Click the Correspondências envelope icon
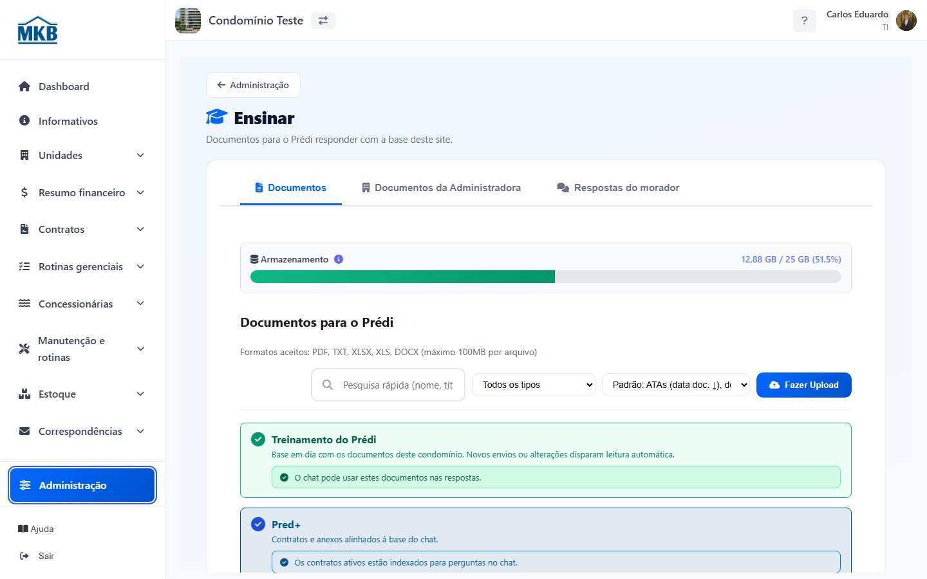 coord(24,431)
